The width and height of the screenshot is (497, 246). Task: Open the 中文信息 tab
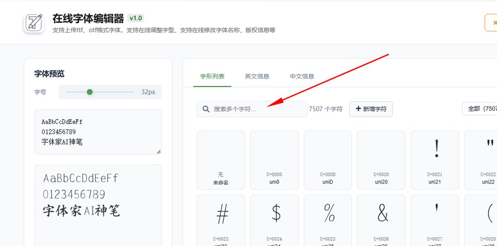tap(302, 76)
